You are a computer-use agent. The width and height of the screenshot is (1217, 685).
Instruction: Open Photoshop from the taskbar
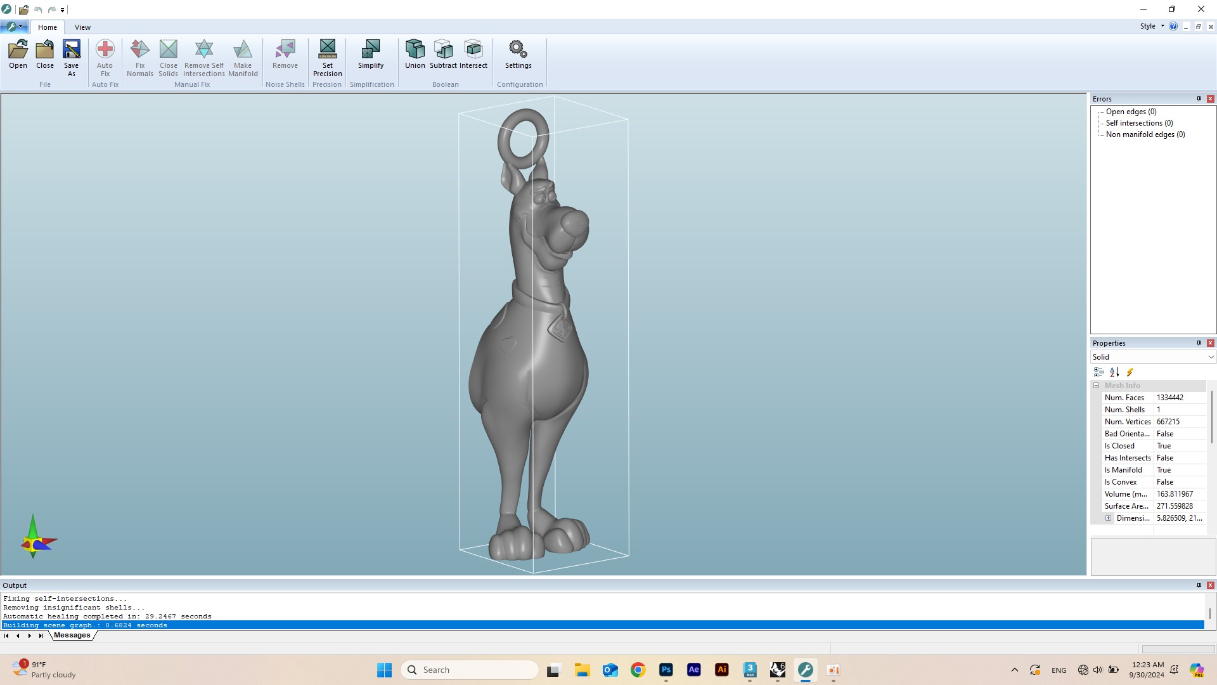(666, 670)
